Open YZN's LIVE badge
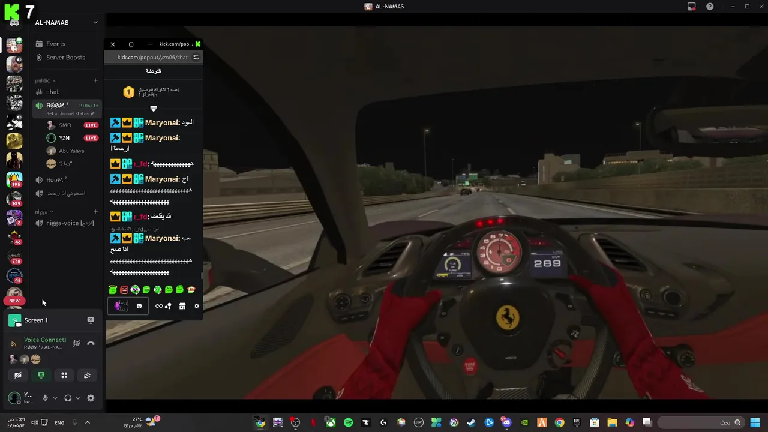768x432 pixels. (x=91, y=138)
